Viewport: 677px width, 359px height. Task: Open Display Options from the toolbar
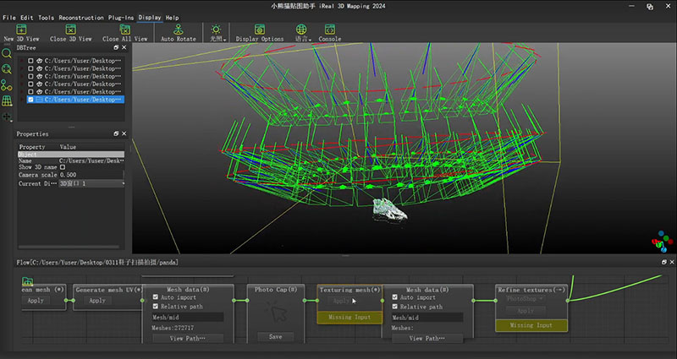click(x=260, y=33)
